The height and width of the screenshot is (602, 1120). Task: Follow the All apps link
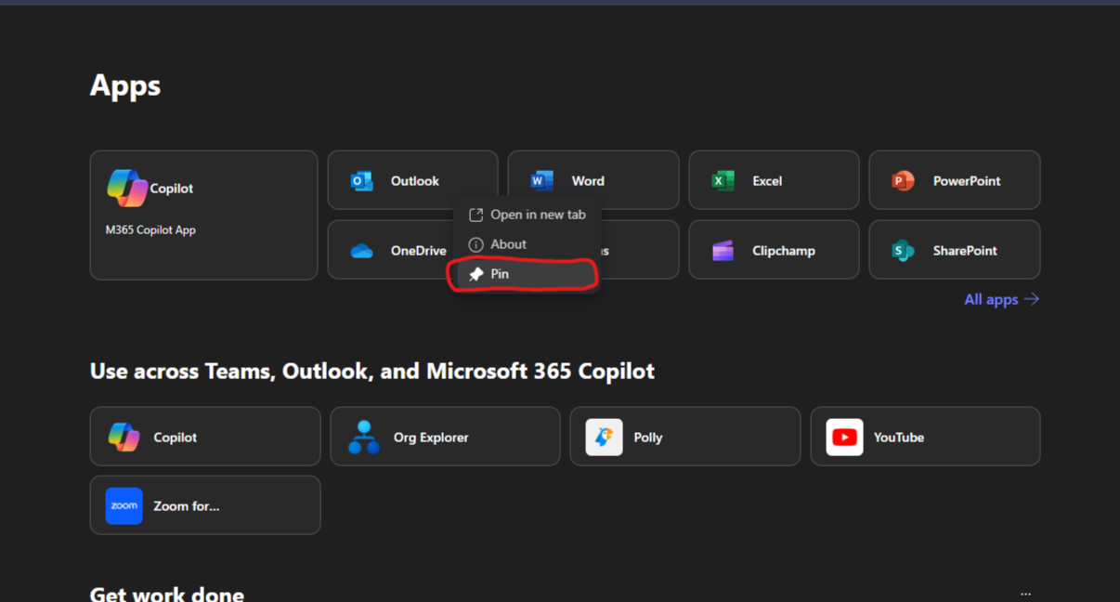coord(1002,299)
